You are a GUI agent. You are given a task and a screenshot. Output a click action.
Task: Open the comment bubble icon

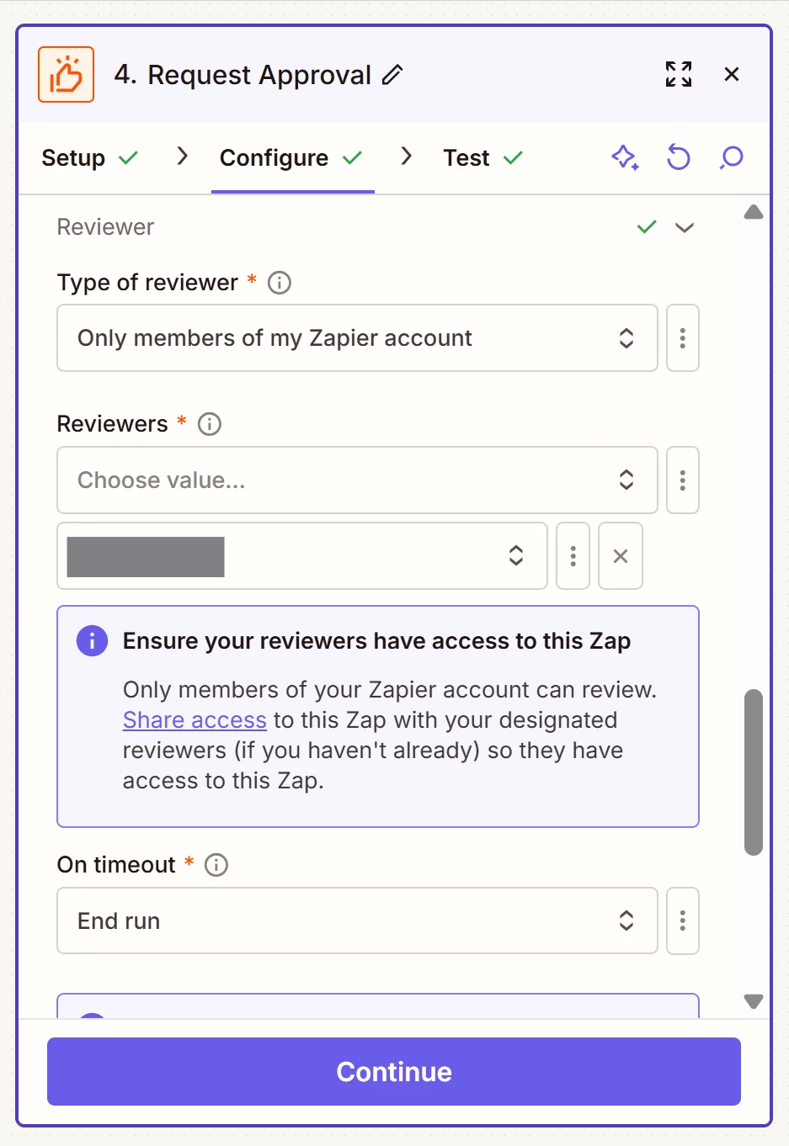732,157
